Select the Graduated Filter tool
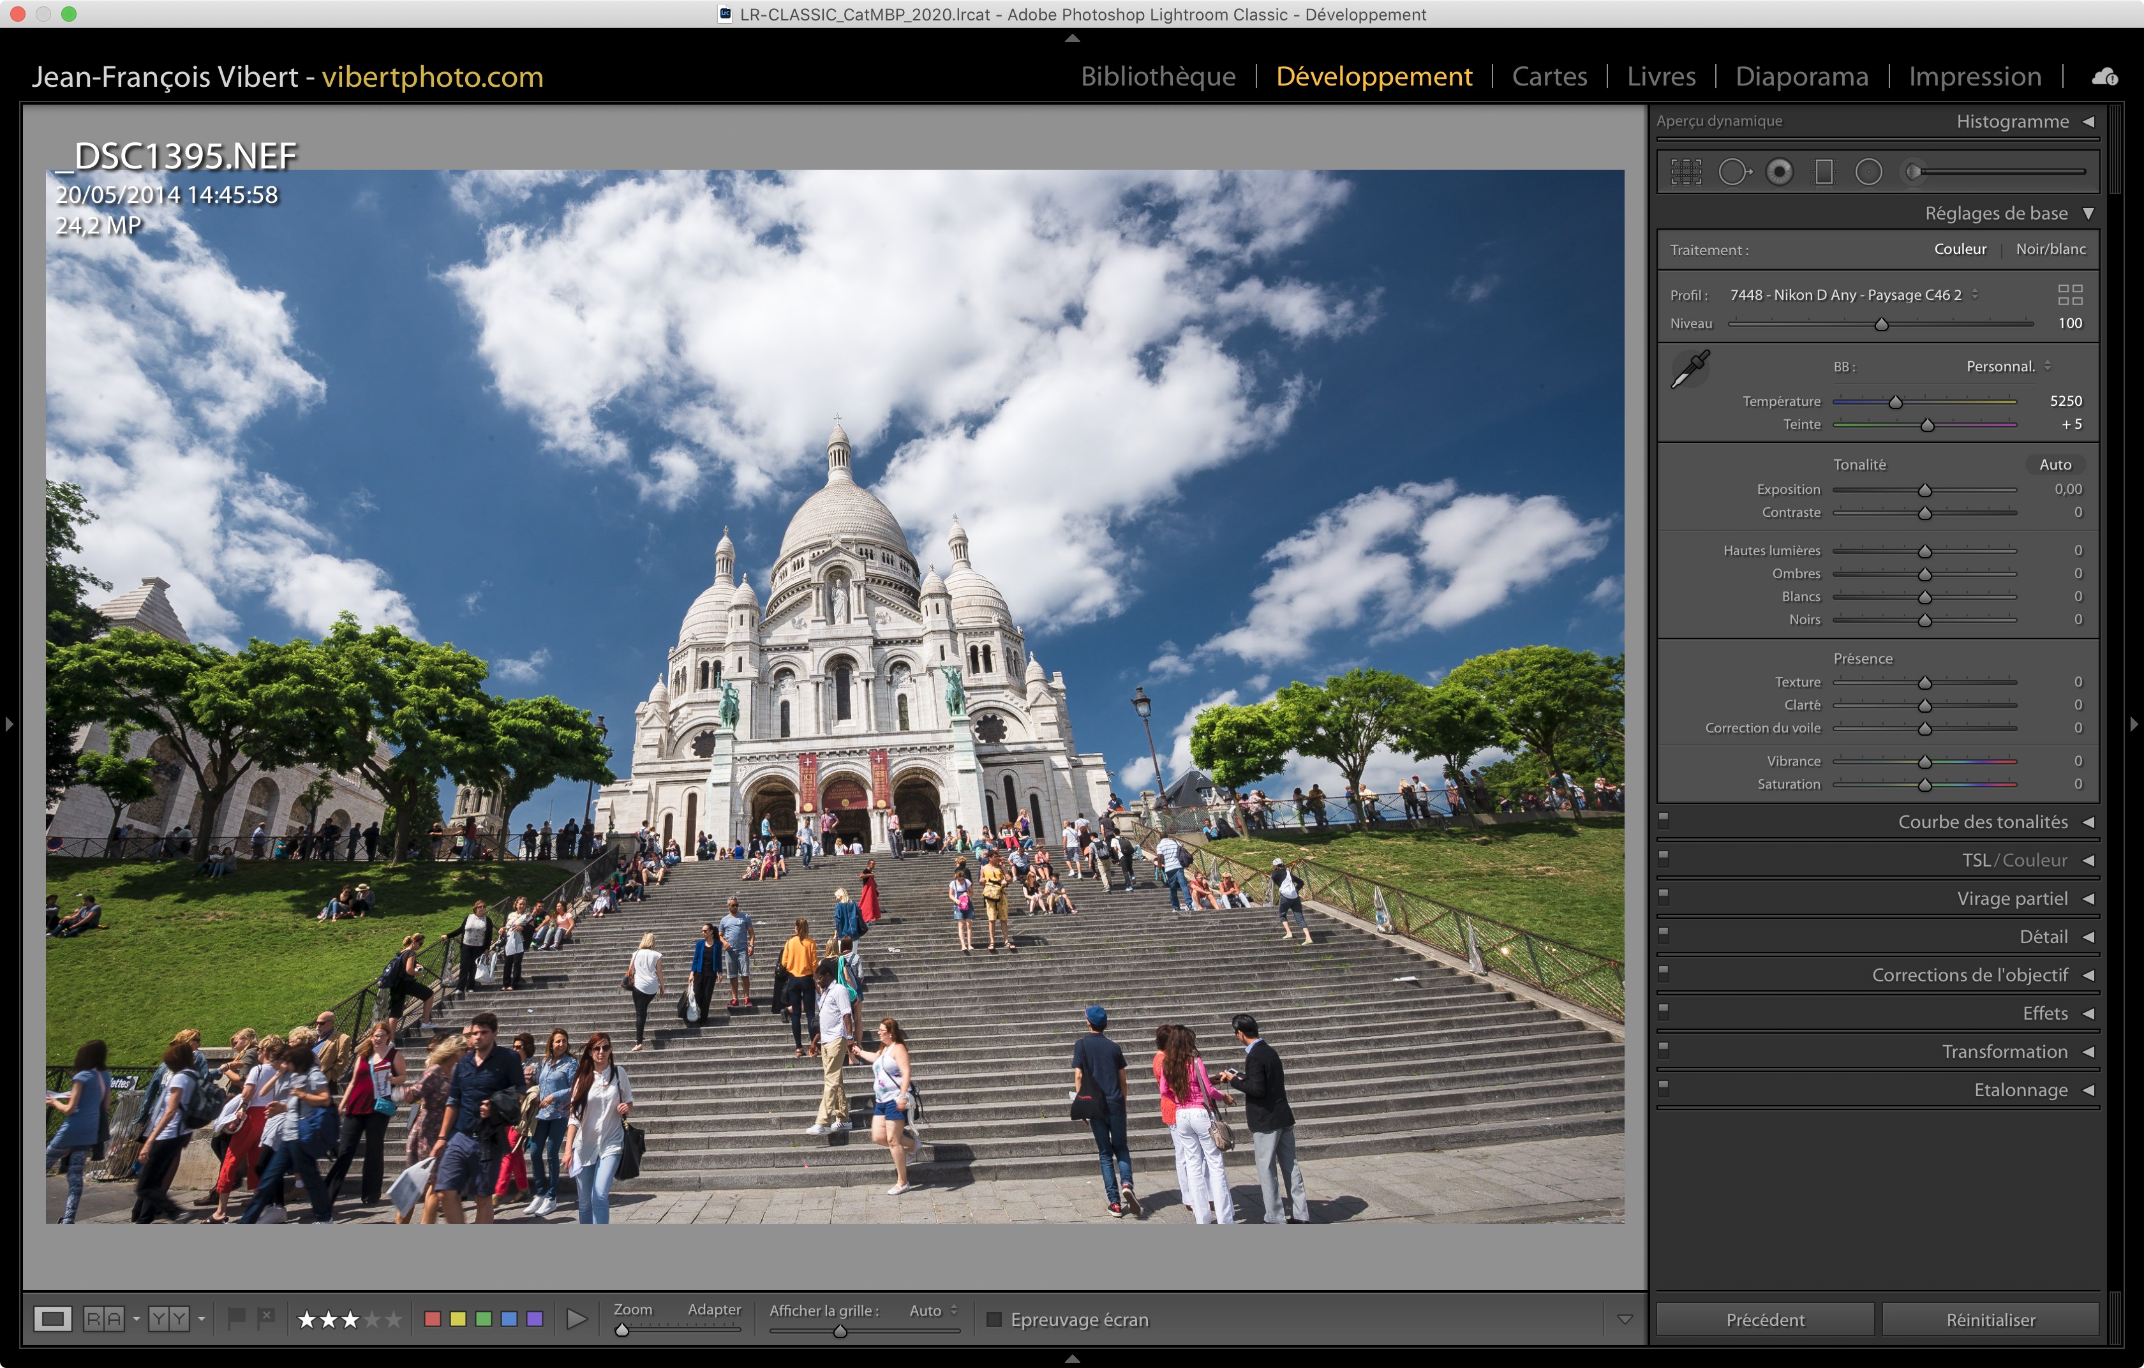Image resolution: width=2144 pixels, height=1368 pixels. (1824, 172)
